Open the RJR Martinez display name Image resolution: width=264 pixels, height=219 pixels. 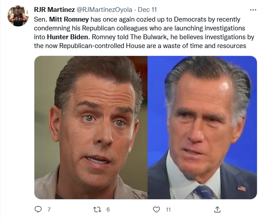point(54,10)
